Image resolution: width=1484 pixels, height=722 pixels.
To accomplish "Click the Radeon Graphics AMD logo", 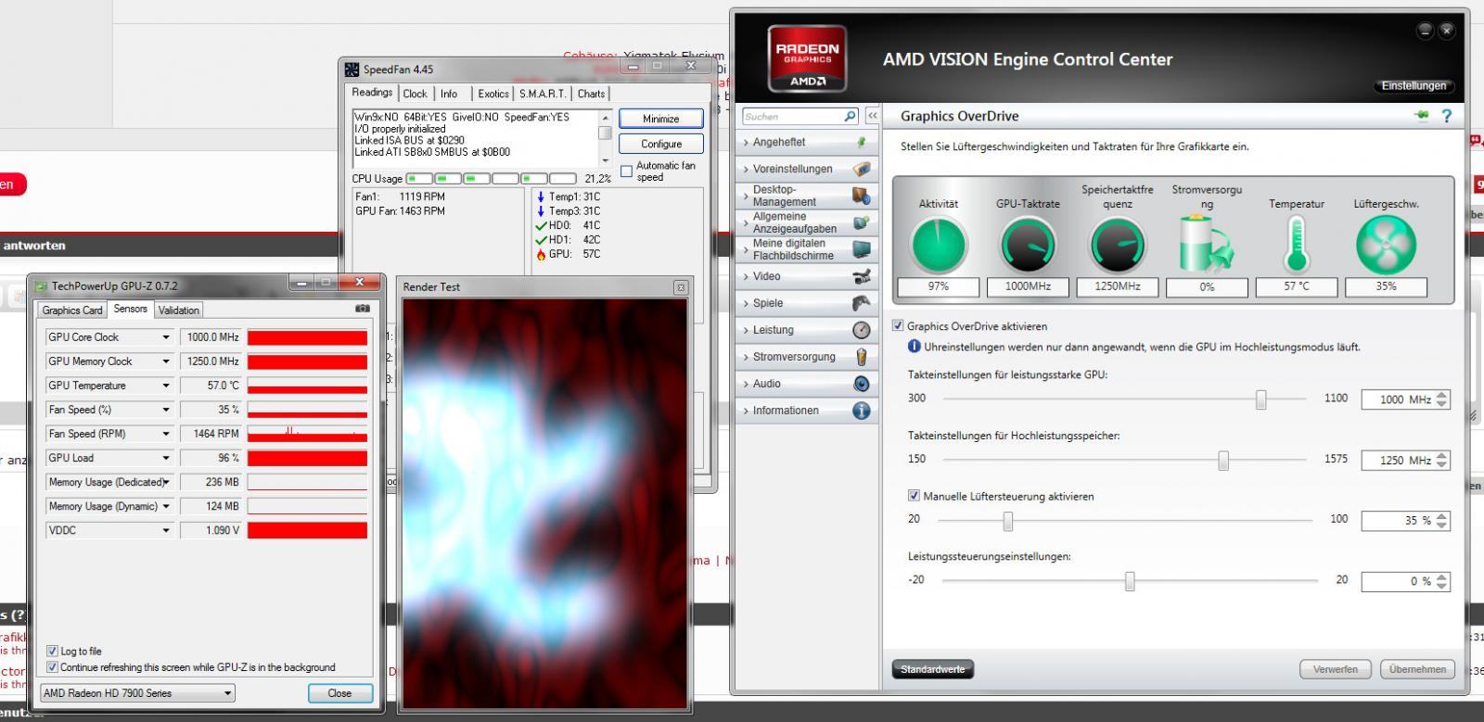I will click(807, 58).
